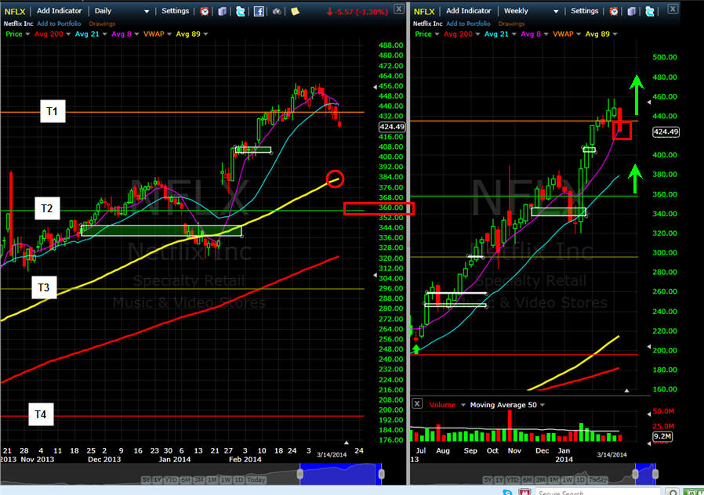Screen dimensions: 704x495
Task: Open Drawings link on daily chart
Action: click(102, 23)
